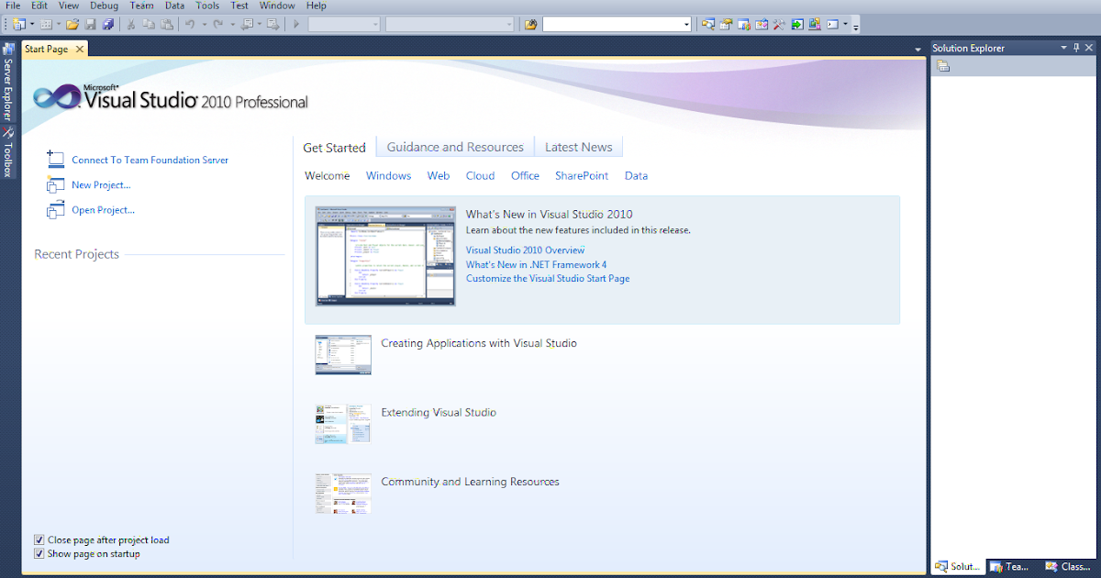1101x578 pixels.
Task: Switch to Guidance and Resources tab
Action: [455, 147]
